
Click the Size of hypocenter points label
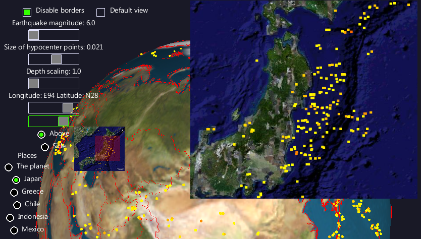(x=54, y=47)
